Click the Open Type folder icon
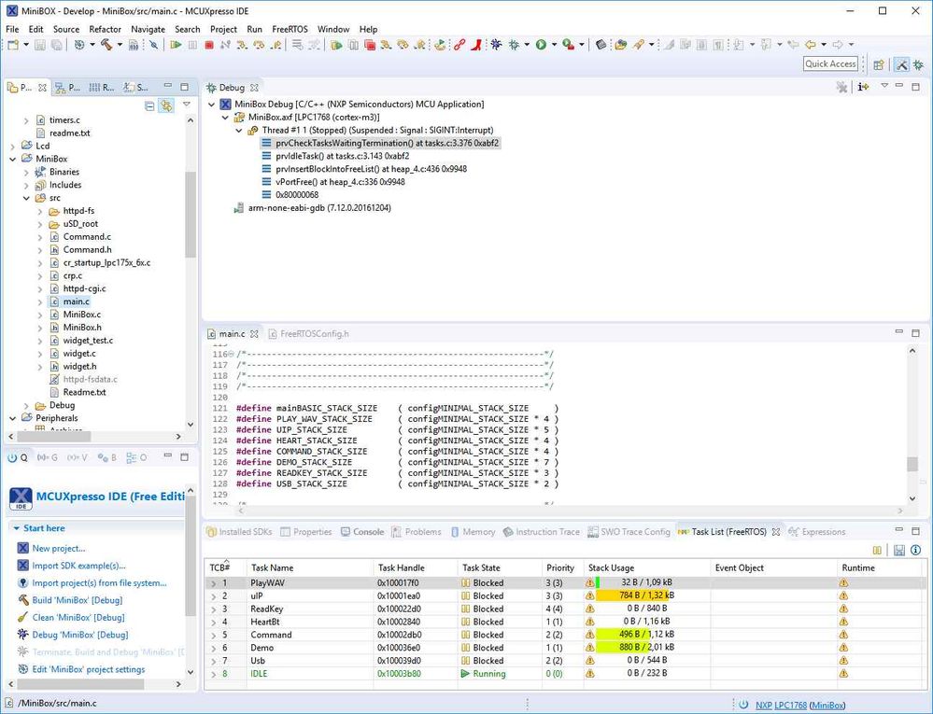The image size is (933, 714). pos(621,45)
